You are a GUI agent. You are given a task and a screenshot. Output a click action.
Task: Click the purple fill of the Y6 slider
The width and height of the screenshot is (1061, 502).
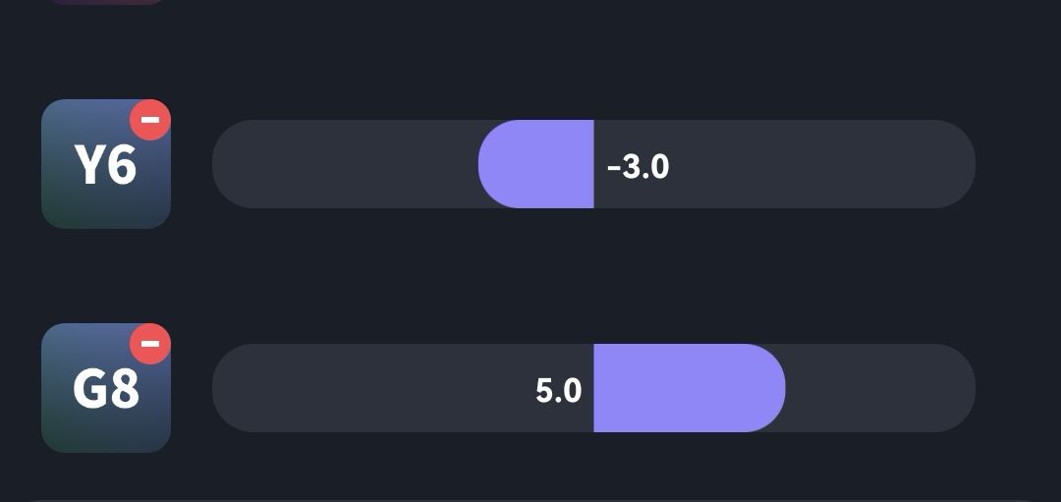[538, 164]
